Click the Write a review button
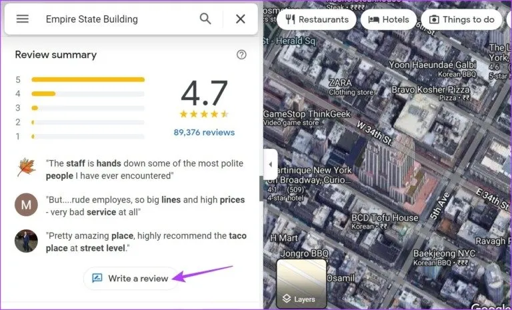 [x=130, y=278]
